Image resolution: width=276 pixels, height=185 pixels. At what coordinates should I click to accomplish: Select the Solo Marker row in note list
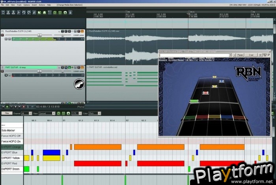pos(12,130)
